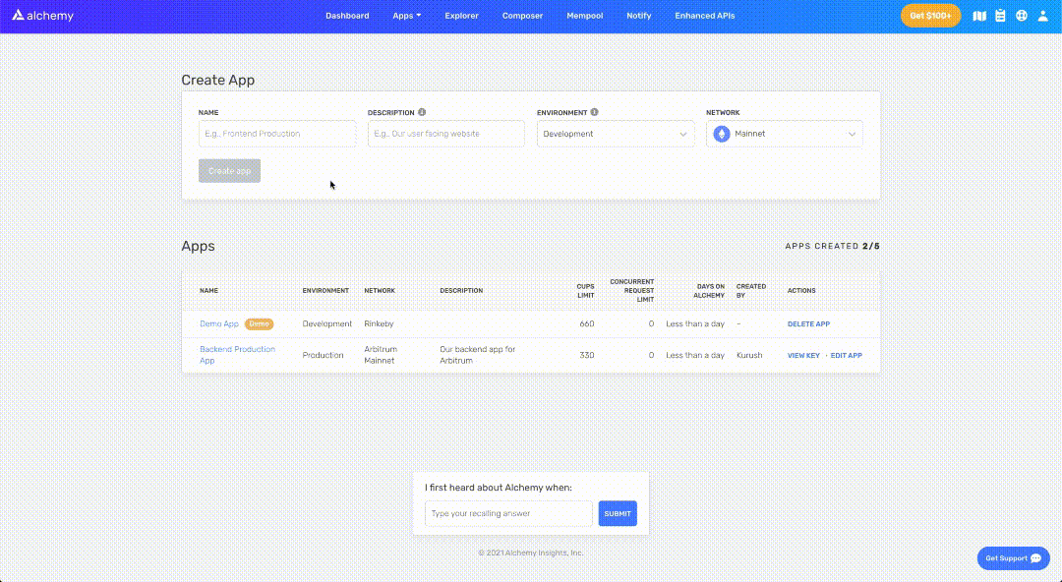Open the help lifebuoy icon in the header
The image size is (1062, 582).
1021,15
